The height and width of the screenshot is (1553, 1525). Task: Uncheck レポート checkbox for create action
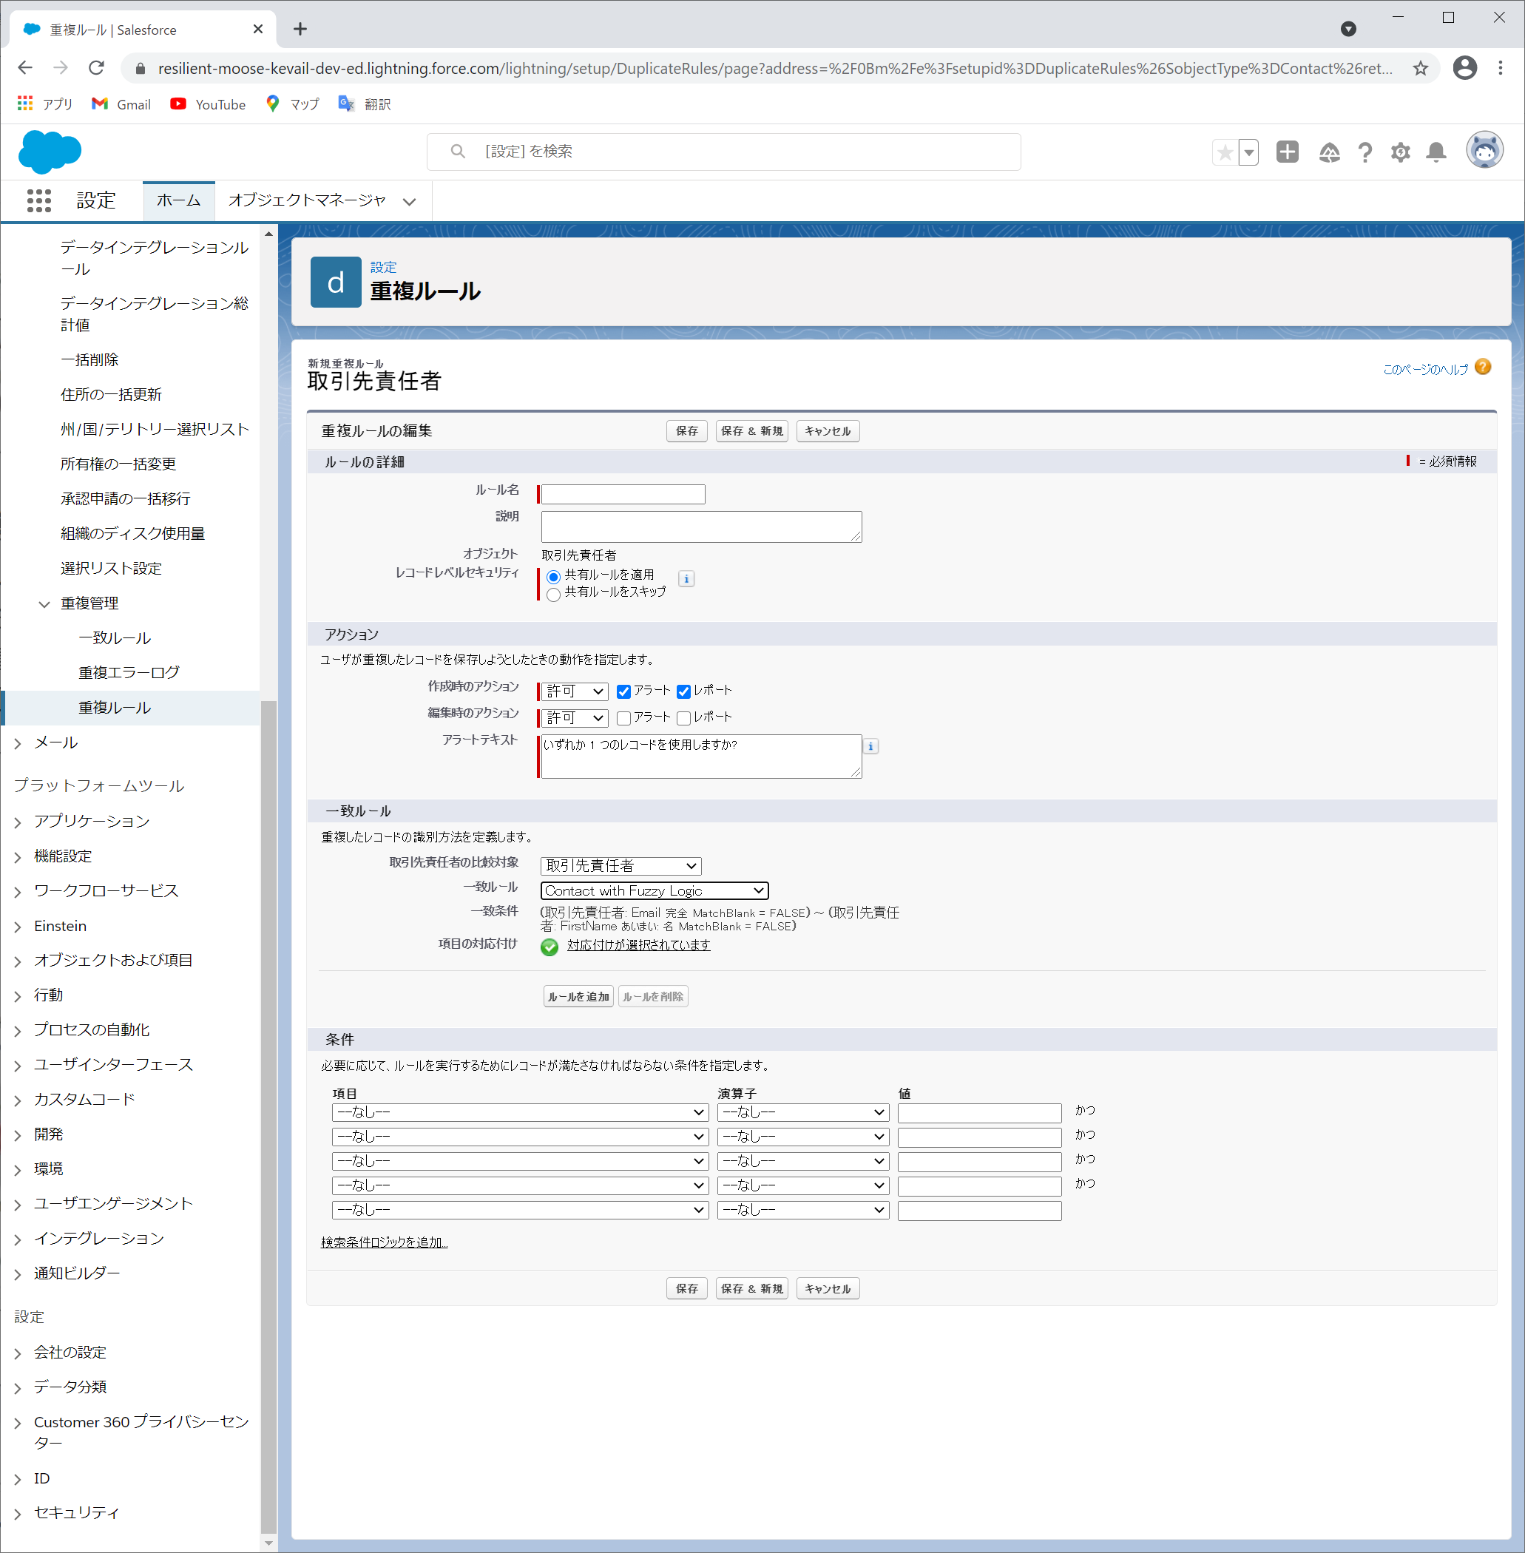coord(683,691)
